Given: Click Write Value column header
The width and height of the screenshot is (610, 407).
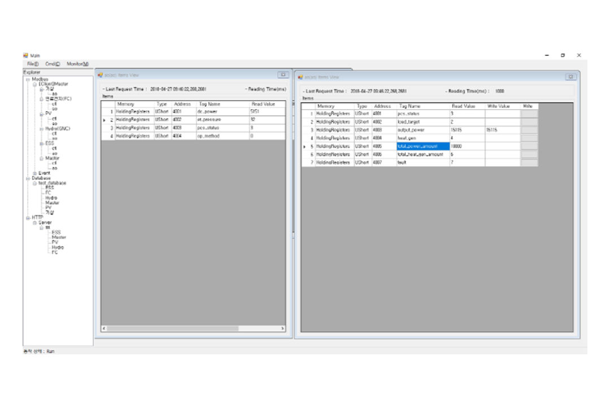Looking at the screenshot, I should point(503,106).
